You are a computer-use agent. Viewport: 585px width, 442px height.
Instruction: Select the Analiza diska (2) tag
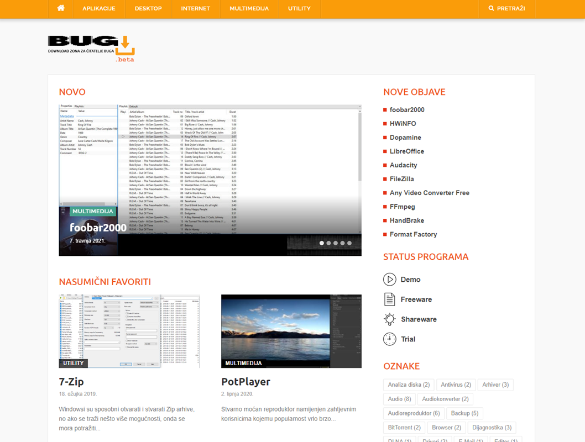pos(409,385)
